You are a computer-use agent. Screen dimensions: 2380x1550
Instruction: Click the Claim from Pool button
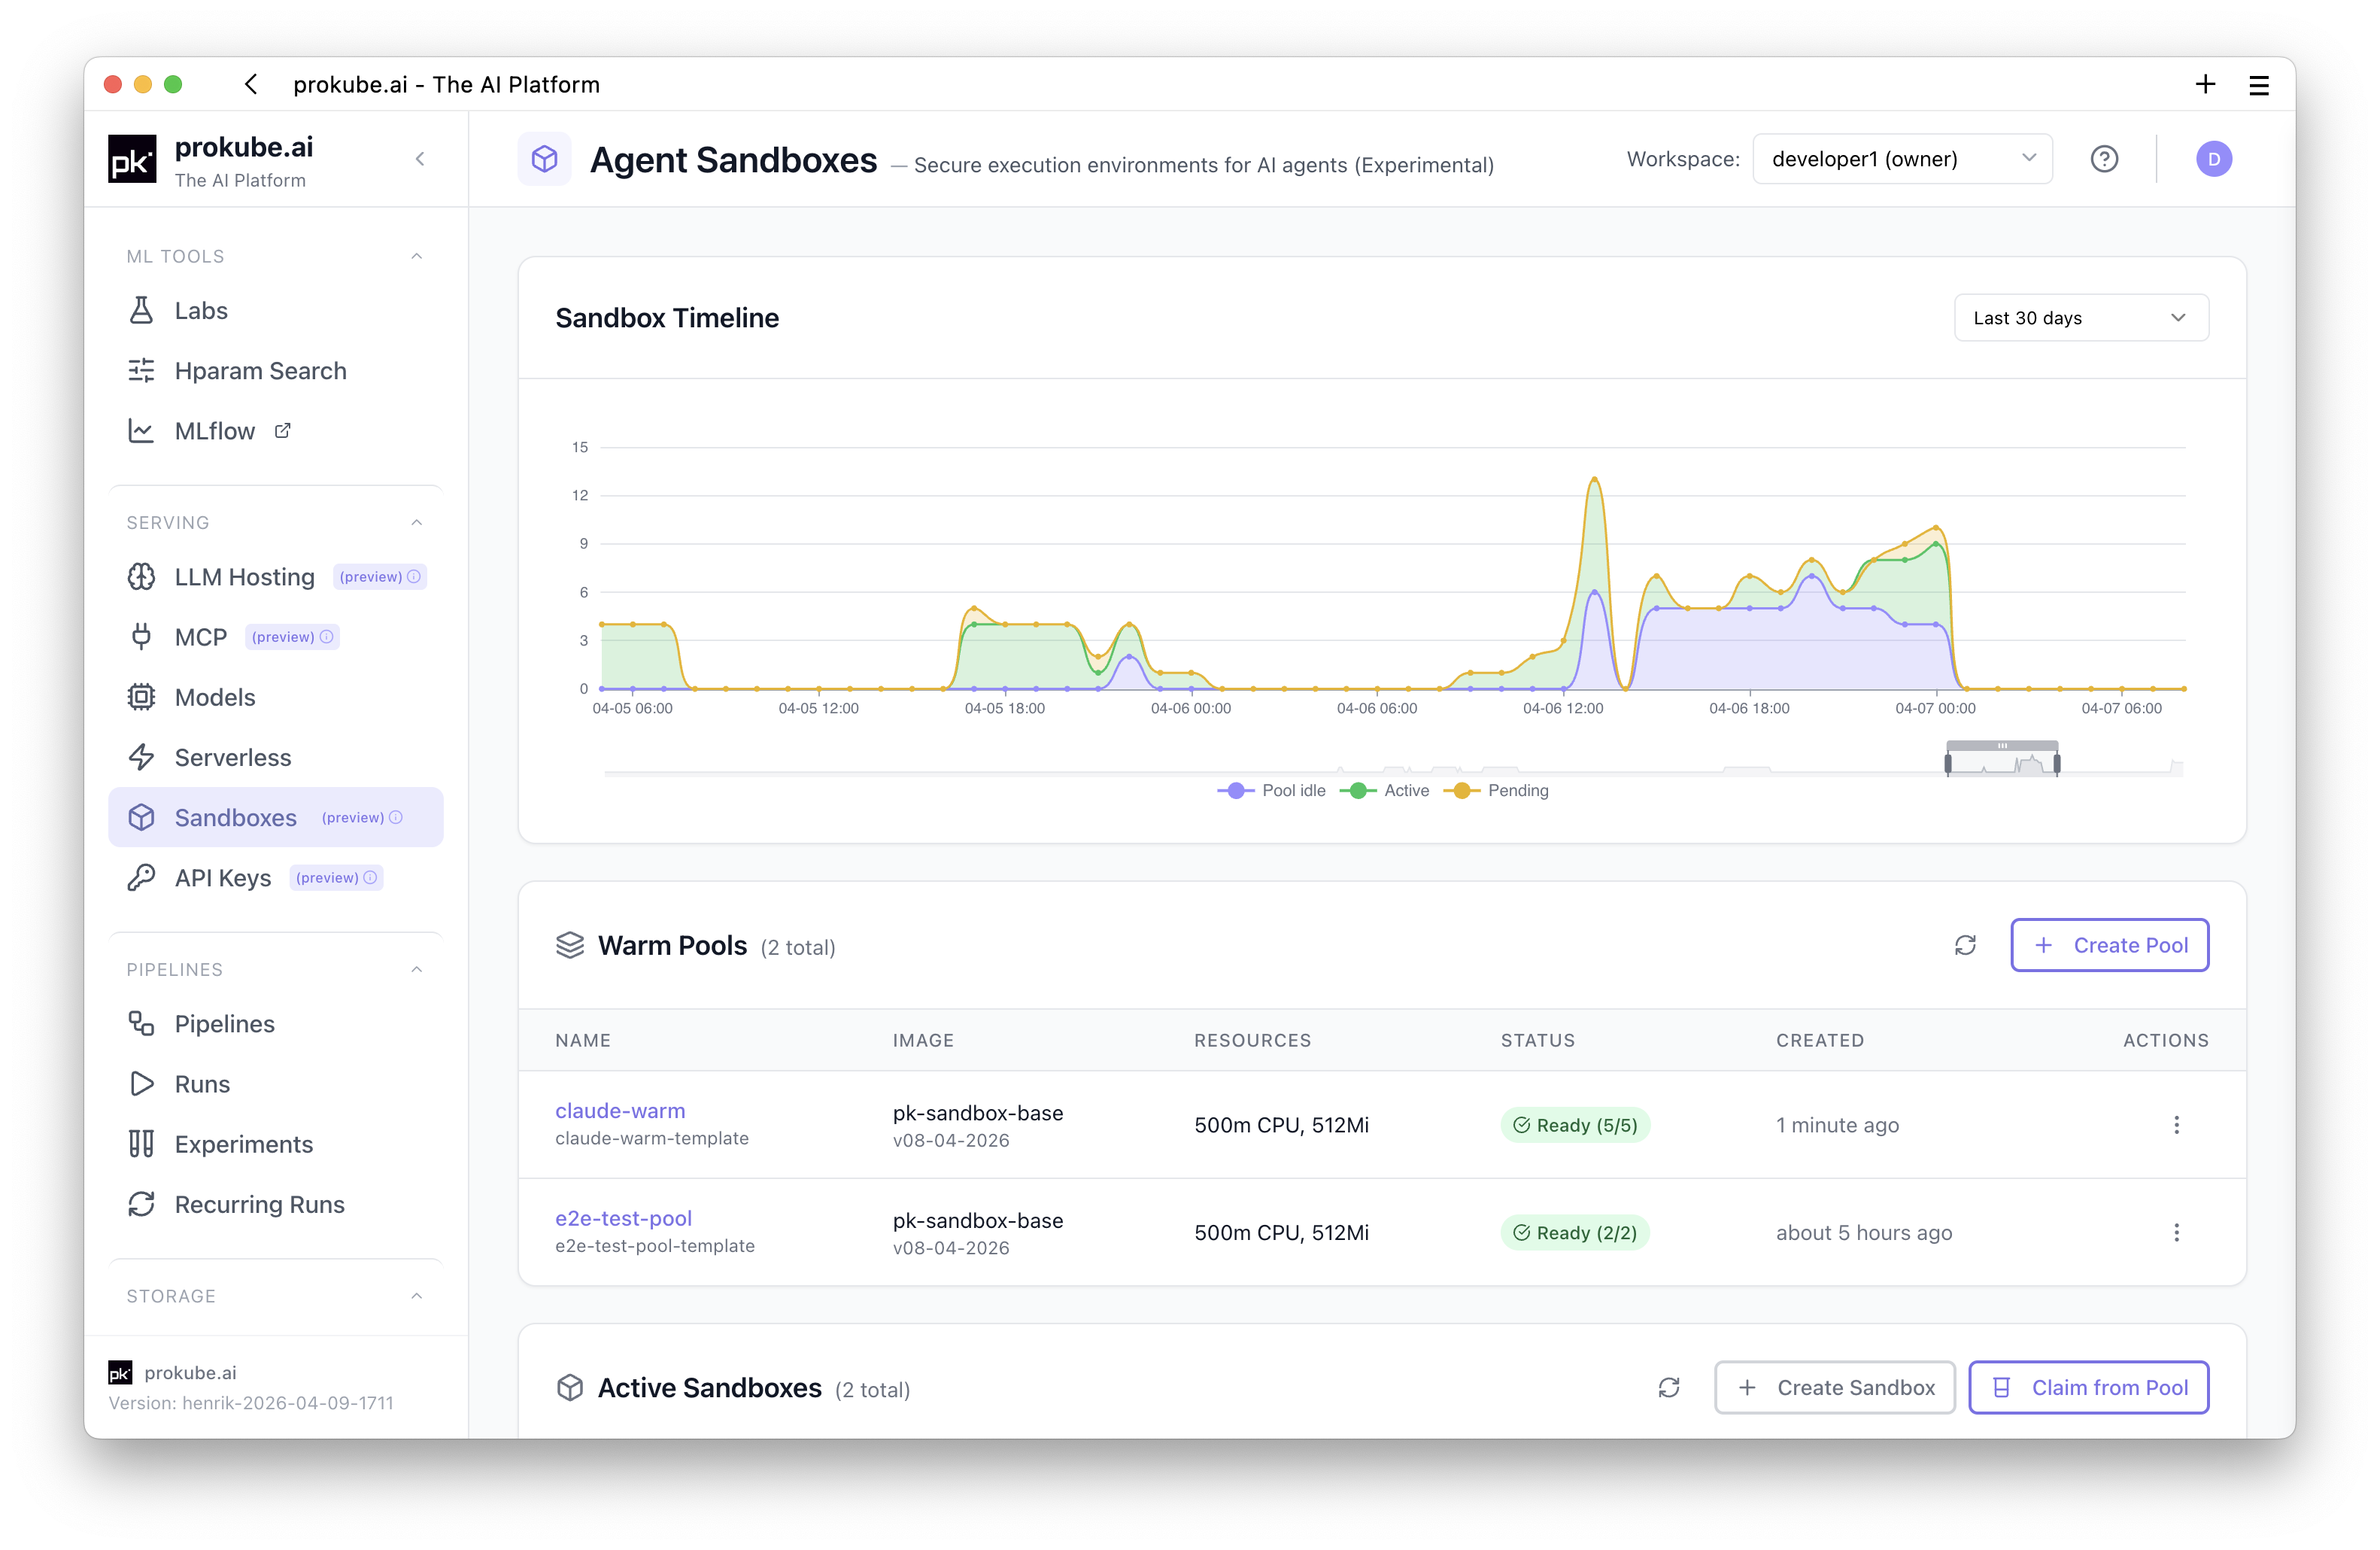click(2088, 1387)
